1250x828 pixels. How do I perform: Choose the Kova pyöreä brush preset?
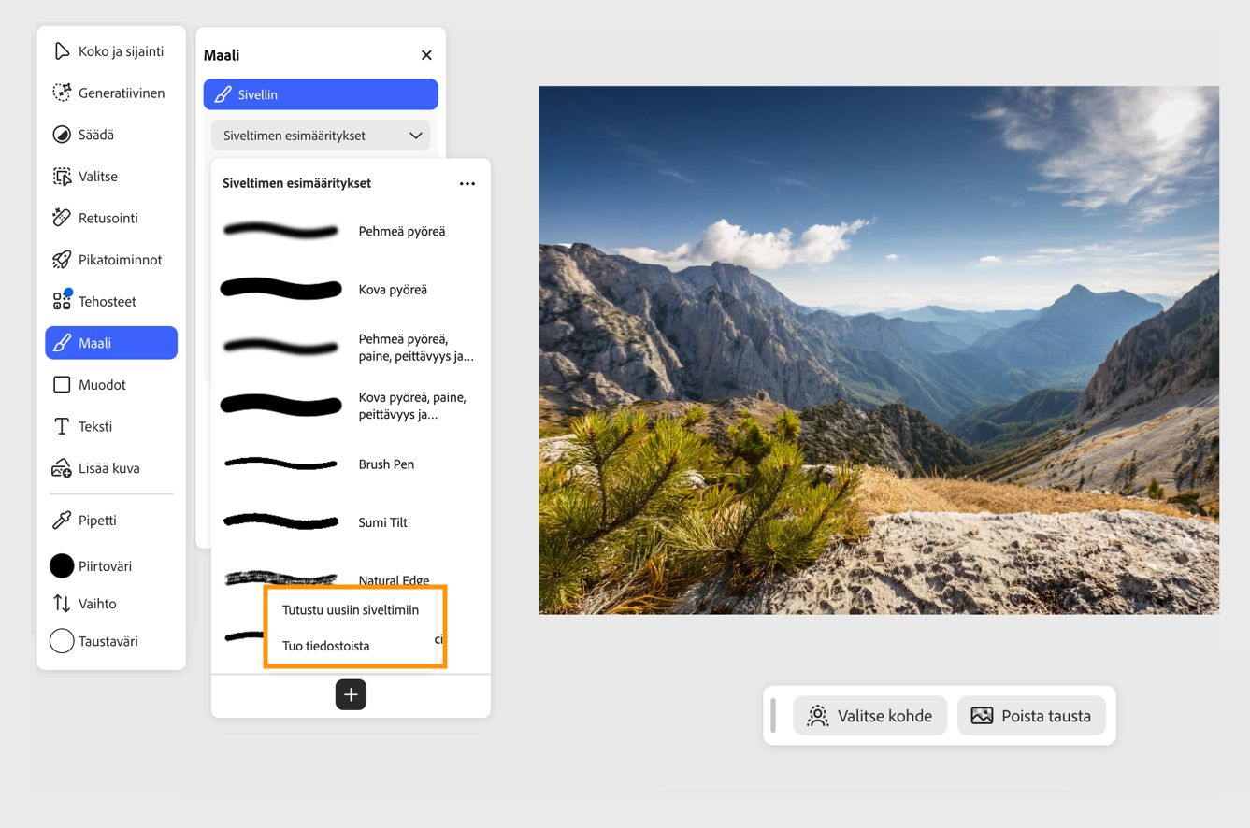[x=350, y=289]
